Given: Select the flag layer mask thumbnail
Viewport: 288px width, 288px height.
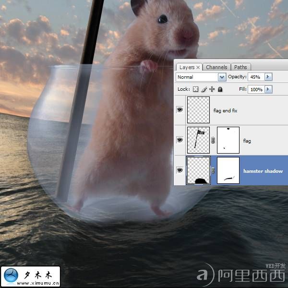Looking at the screenshot, I should (228, 140).
